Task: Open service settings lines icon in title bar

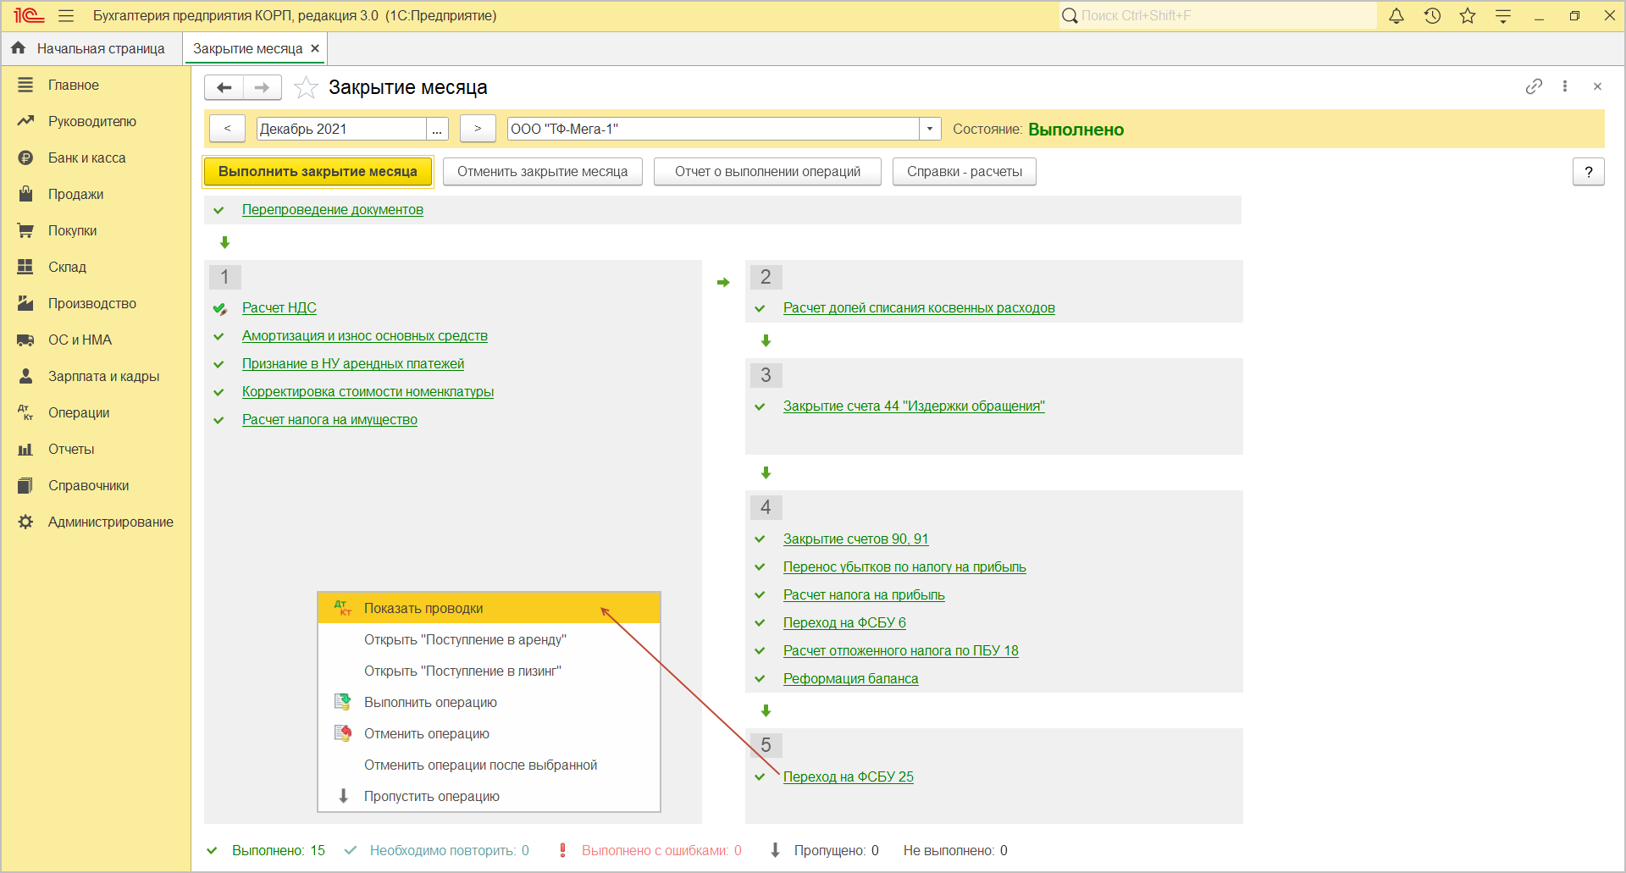Action: pyautogui.click(x=1503, y=16)
